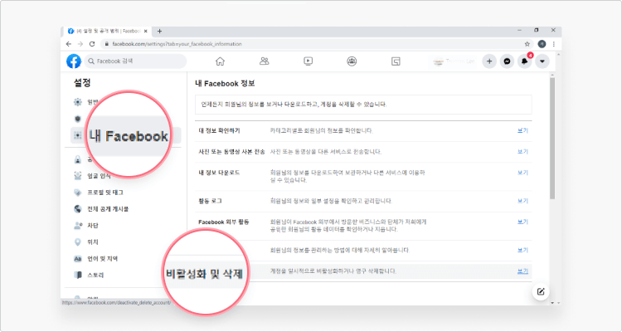
Task: Go back with browser back arrow
Action: point(69,44)
